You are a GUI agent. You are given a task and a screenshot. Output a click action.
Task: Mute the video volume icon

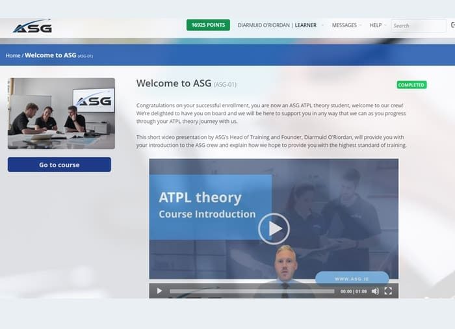tap(375, 291)
